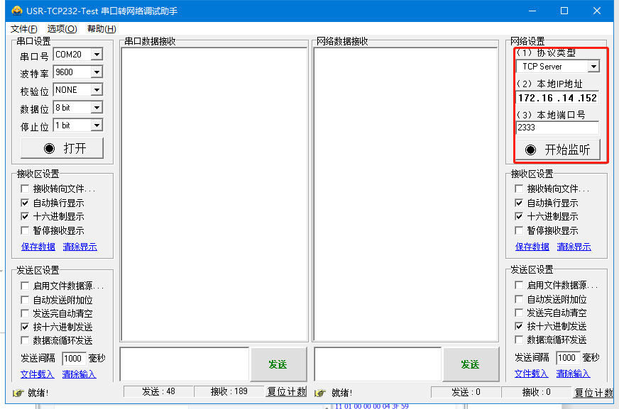Expand the 协议类型 TCP Server dropdown
Viewport: 619px width, 409px height.
tap(593, 67)
